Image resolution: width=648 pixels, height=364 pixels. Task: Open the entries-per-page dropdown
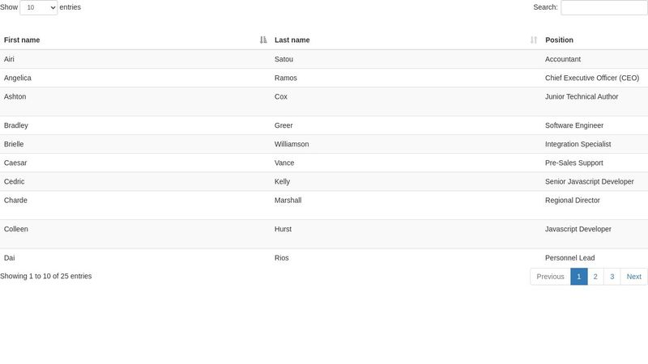tap(38, 7)
